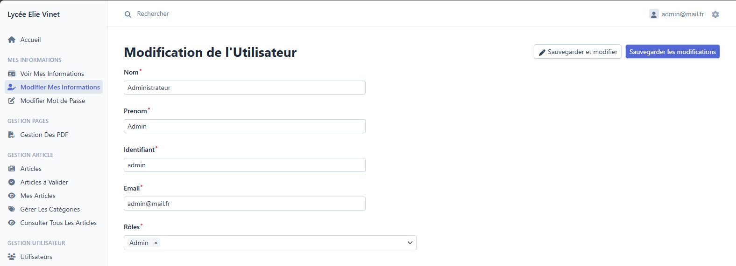
Task: Click the users group icon beside Utilisateurs
Action: click(x=12, y=257)
